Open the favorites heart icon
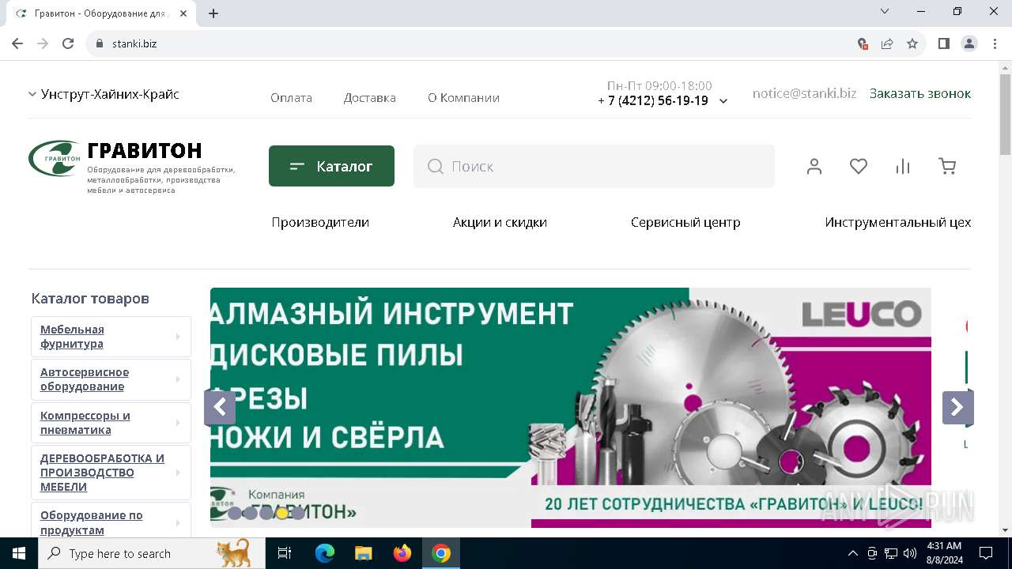This screenshot has width=1012, height=569. 859,166
